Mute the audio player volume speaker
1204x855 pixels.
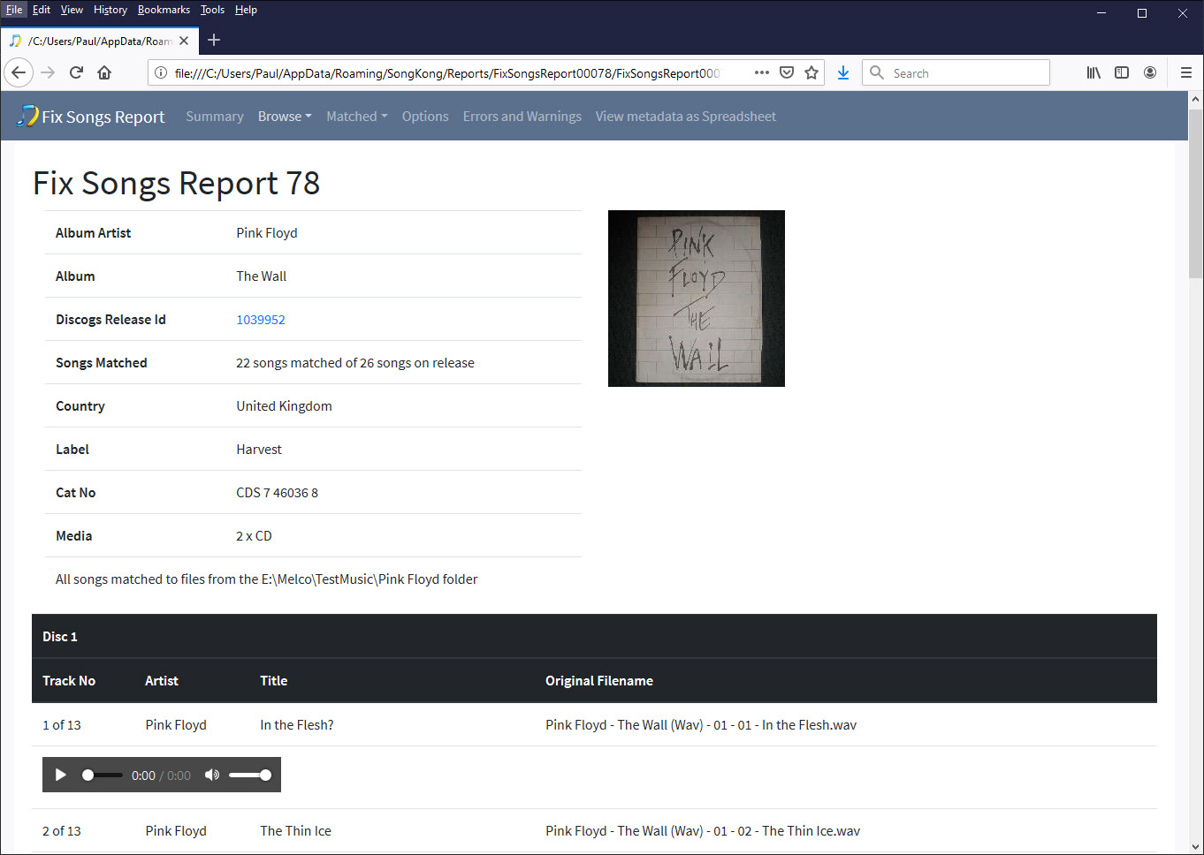212,775
